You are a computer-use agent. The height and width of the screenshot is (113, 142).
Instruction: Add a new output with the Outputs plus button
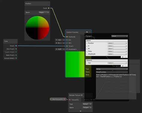pos(123,66)
